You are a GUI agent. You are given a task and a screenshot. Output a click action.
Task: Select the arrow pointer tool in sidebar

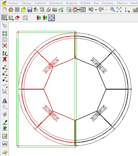pos(5,26)
